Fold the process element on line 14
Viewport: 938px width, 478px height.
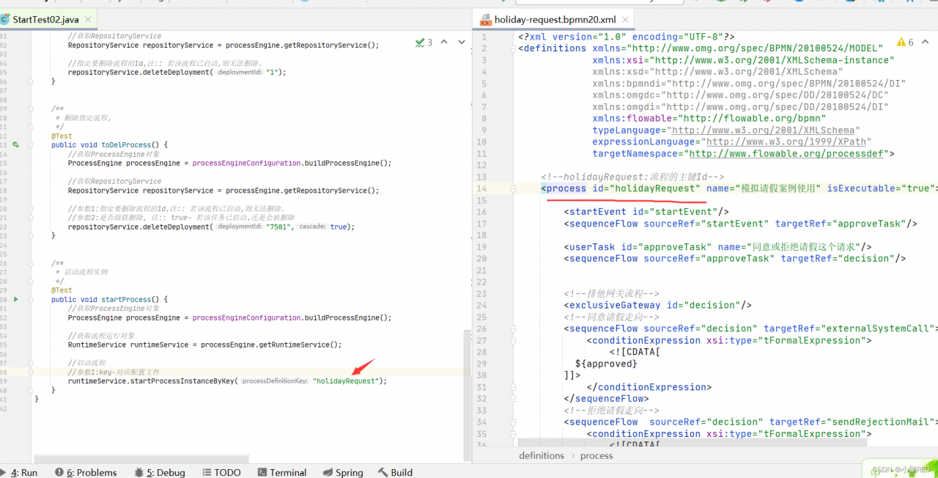512,188
